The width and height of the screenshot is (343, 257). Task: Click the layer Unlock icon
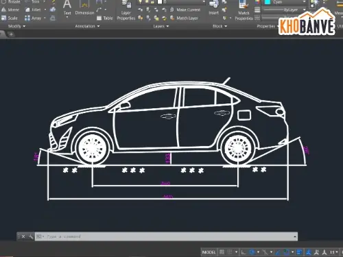[164, 18]
